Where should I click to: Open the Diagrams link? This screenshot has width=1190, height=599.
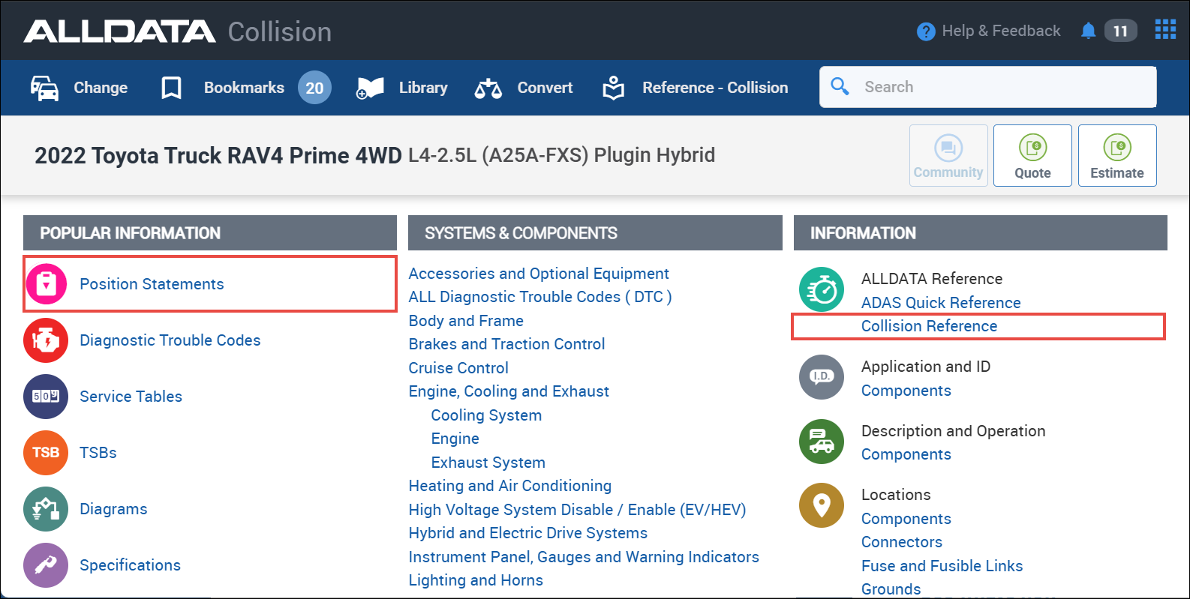[113, 509]
